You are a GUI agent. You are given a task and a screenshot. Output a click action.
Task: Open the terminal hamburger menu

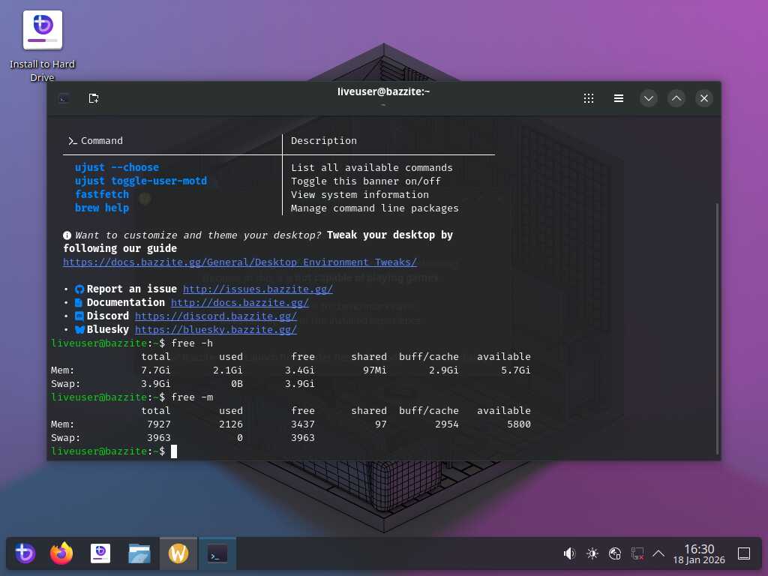click(x=619, y=98)
